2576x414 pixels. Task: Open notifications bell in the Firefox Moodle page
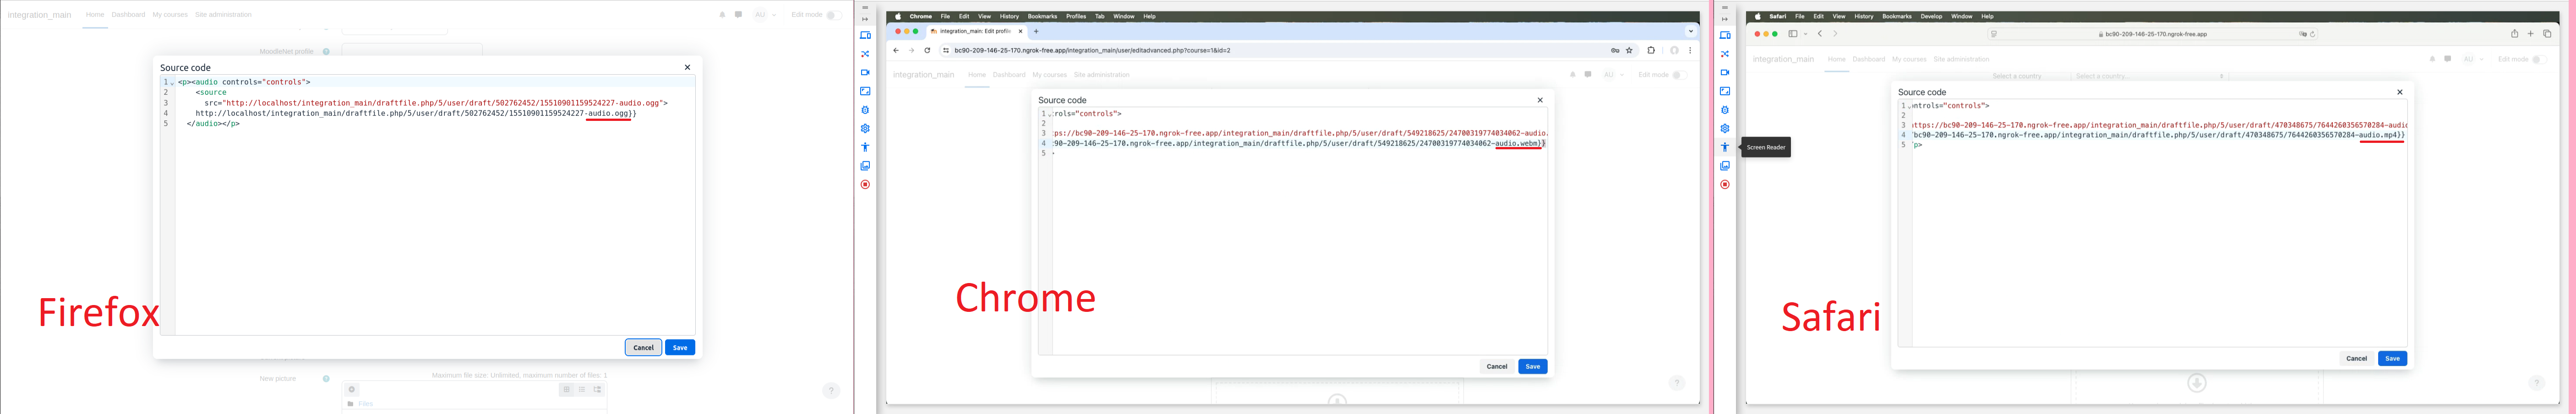(x=722, y=15)
